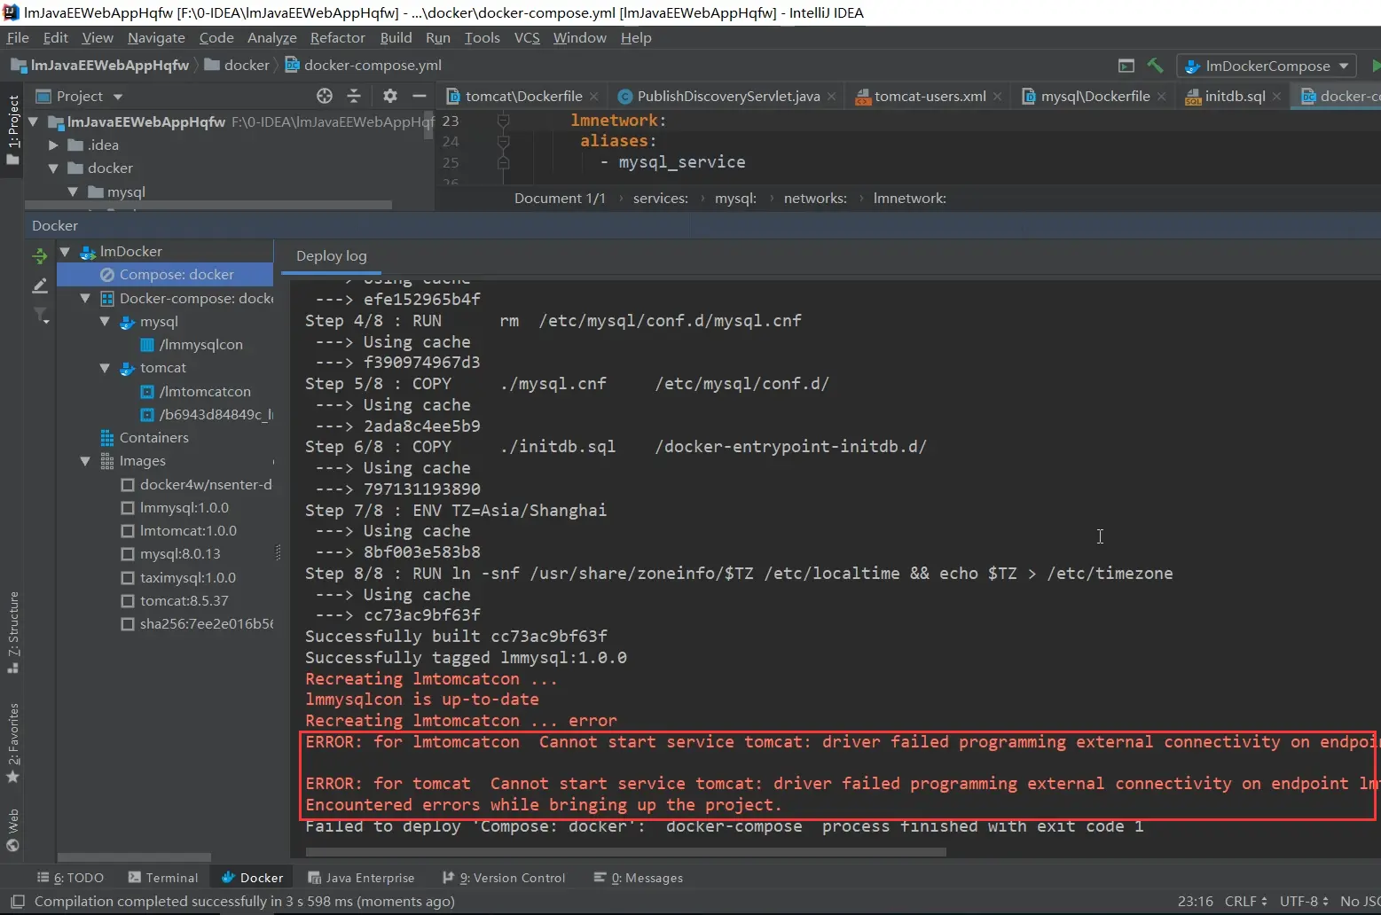Switch to the initdb.sql editor tab

tap(1234, 97)
